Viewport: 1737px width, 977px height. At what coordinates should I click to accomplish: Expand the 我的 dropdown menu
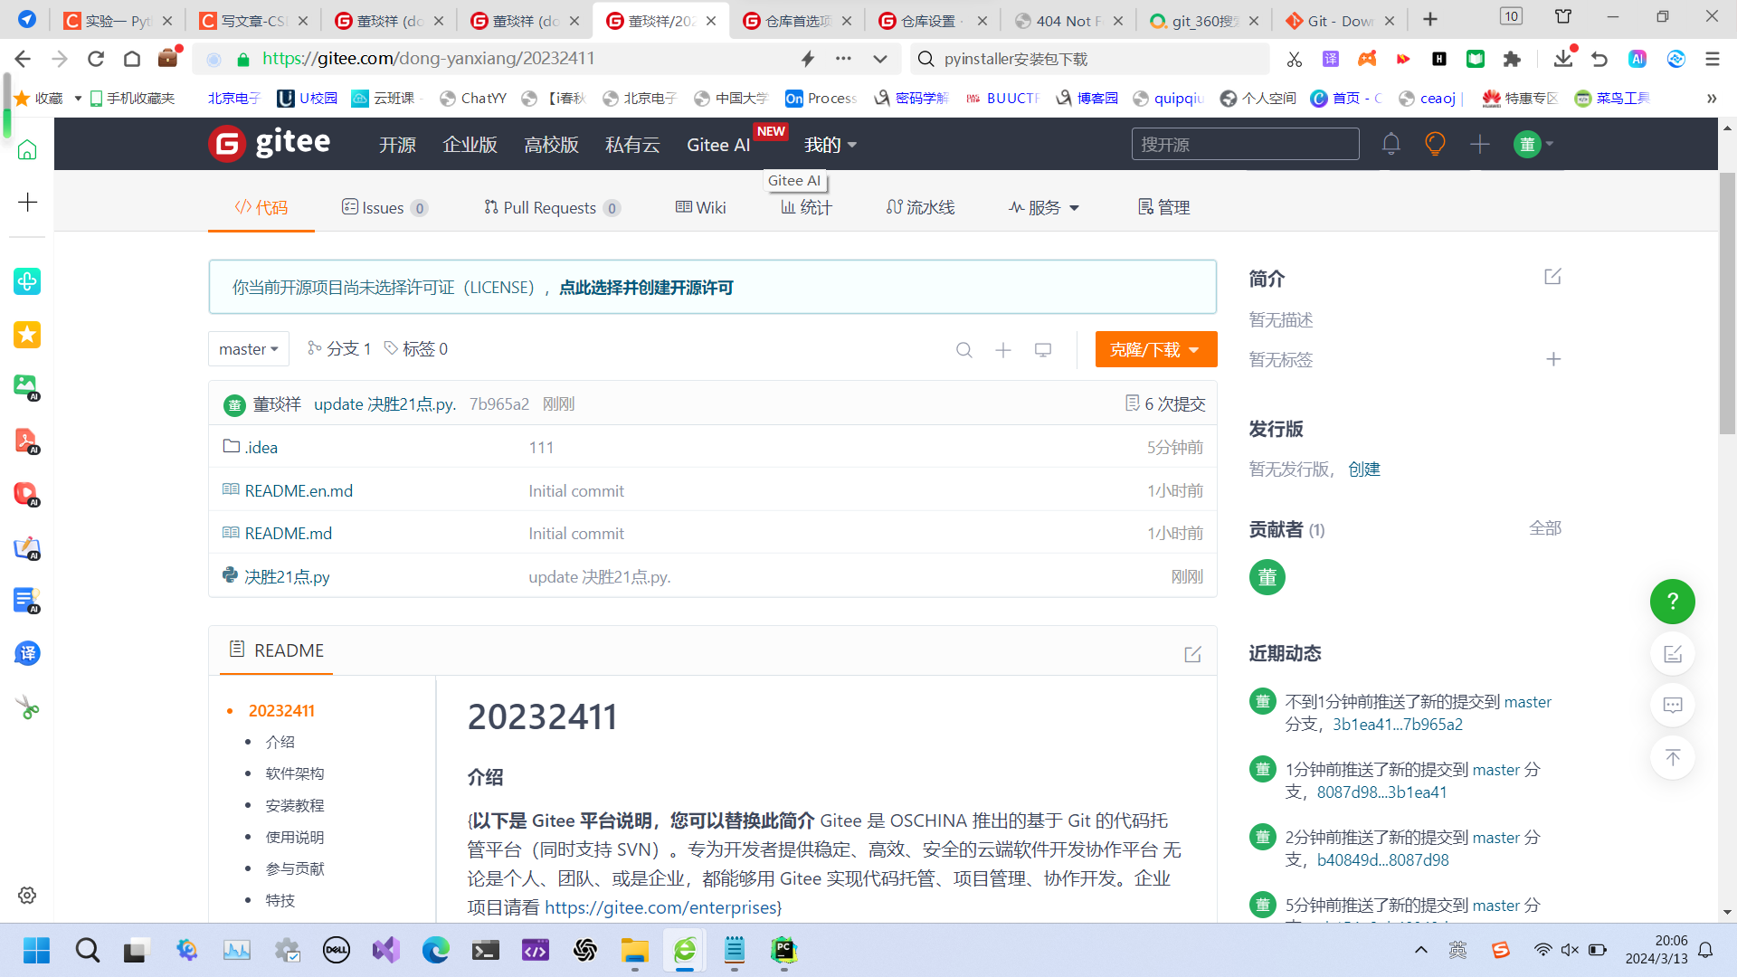coord(831,145)
